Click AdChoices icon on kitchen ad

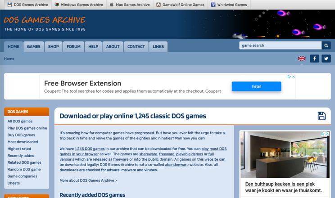[x=323, y=134]
